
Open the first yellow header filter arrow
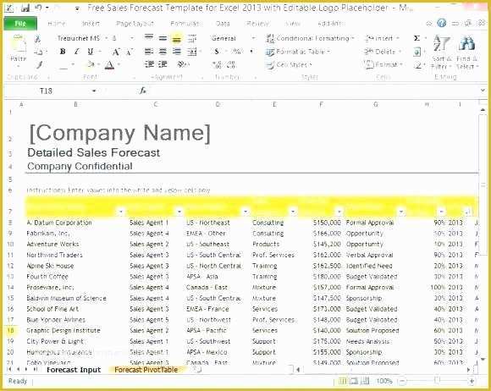(121, 212)
